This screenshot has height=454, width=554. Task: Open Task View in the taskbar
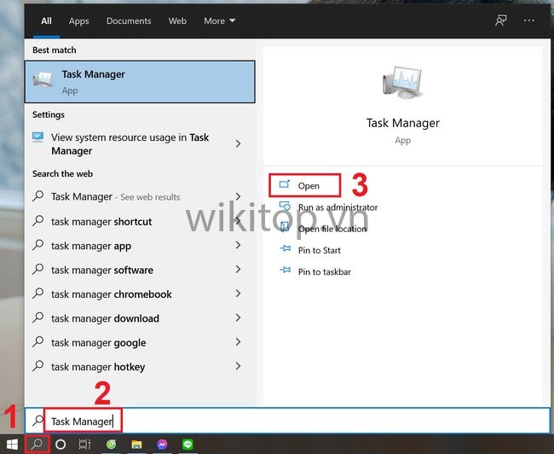point(84,445)
